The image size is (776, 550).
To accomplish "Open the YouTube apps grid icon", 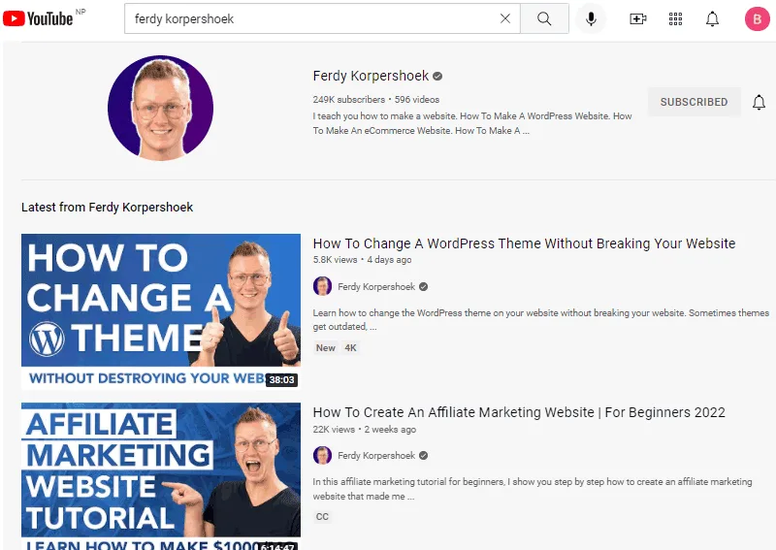I will [675, 18].
